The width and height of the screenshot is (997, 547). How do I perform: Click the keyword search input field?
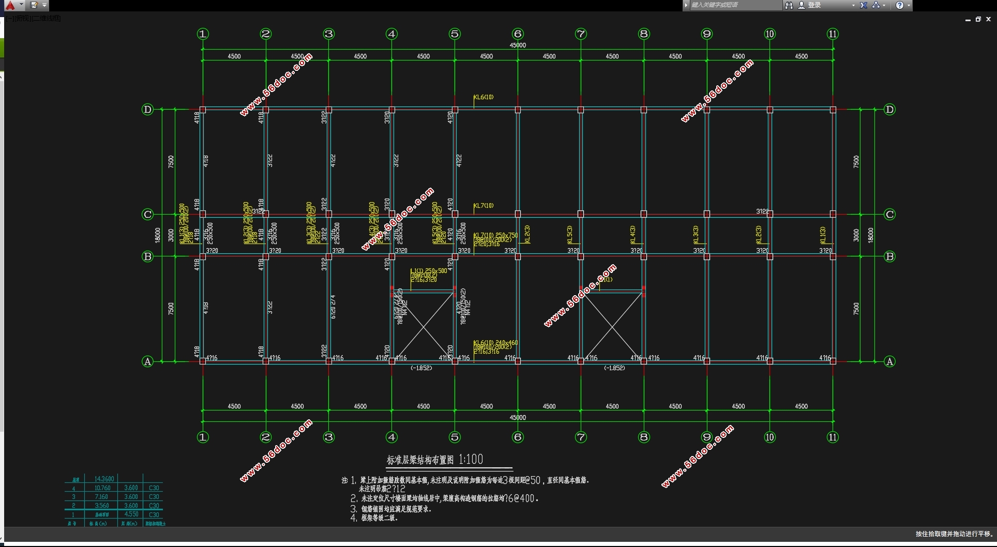point(736,5)
